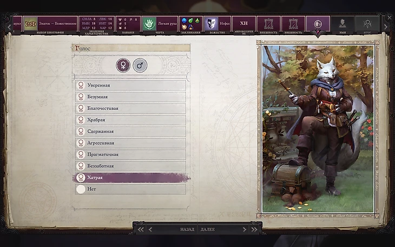Choose the Благочестивая voice
This screenshot has width=395, height=247.
tap(130, 108)
